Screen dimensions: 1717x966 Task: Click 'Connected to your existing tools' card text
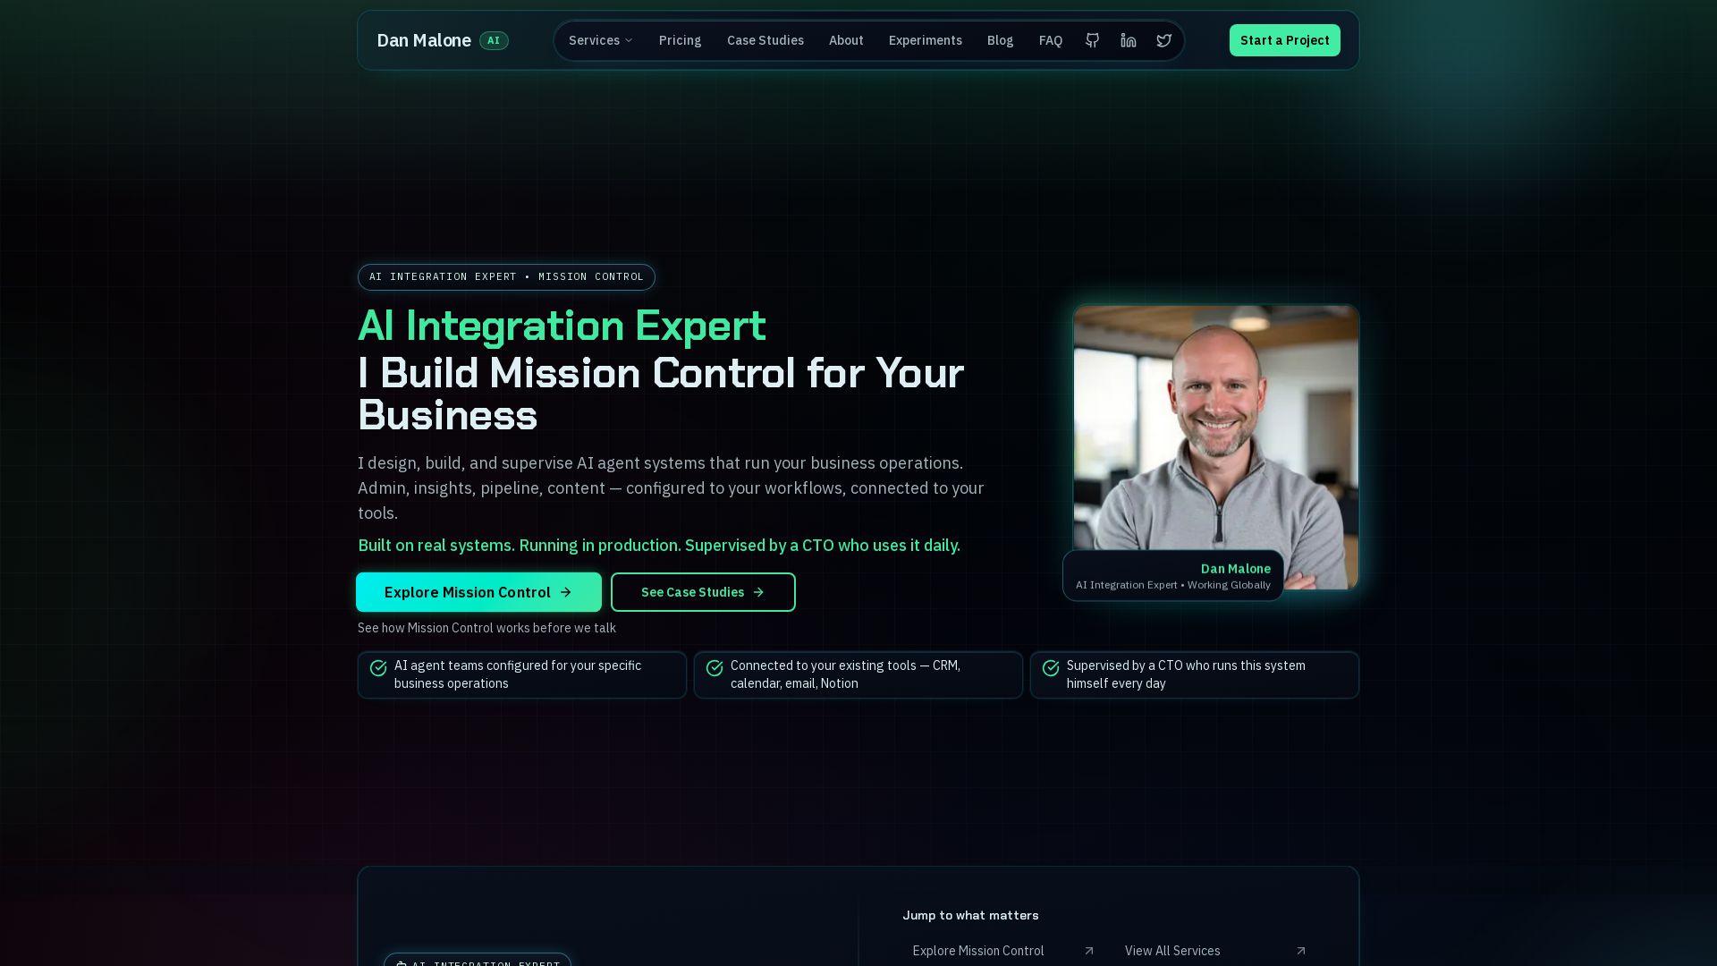[x=845, y=674]
